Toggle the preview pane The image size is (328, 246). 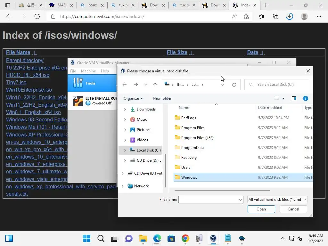click(294, 98)
